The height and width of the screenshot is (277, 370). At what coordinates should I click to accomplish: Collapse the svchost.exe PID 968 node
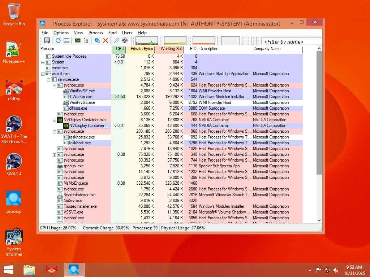(x=54, y=132)
